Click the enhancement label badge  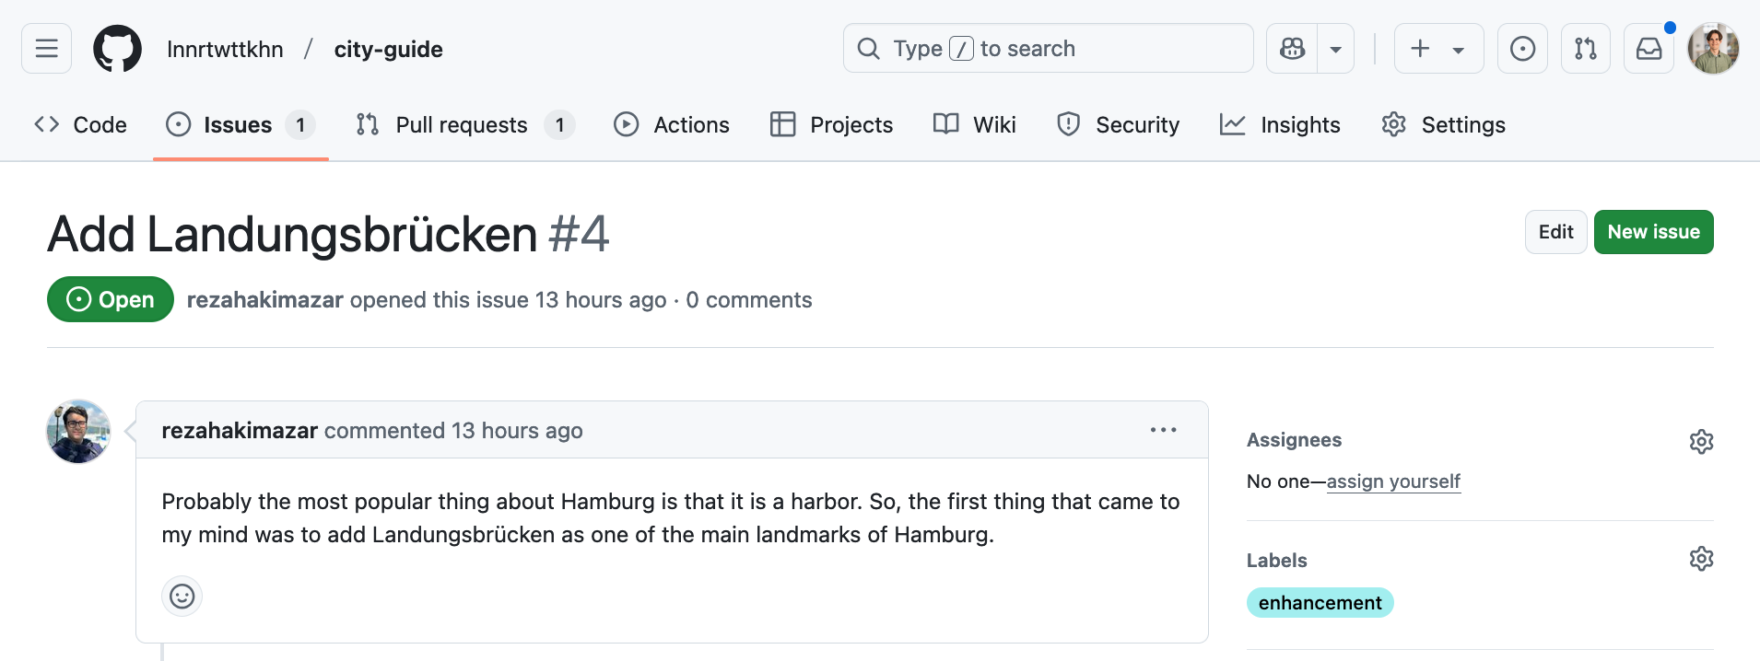[1320, 603]
